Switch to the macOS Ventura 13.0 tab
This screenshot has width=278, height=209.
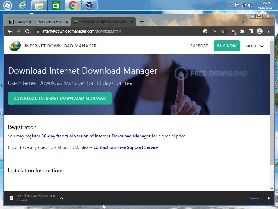(x=39, y=22)
